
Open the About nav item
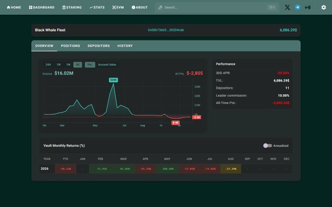[x=140, y=7]
